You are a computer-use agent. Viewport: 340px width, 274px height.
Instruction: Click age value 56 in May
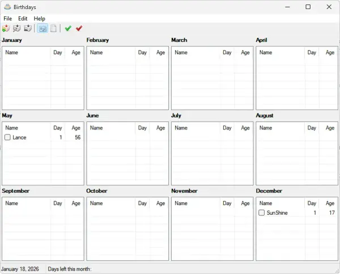78,137
